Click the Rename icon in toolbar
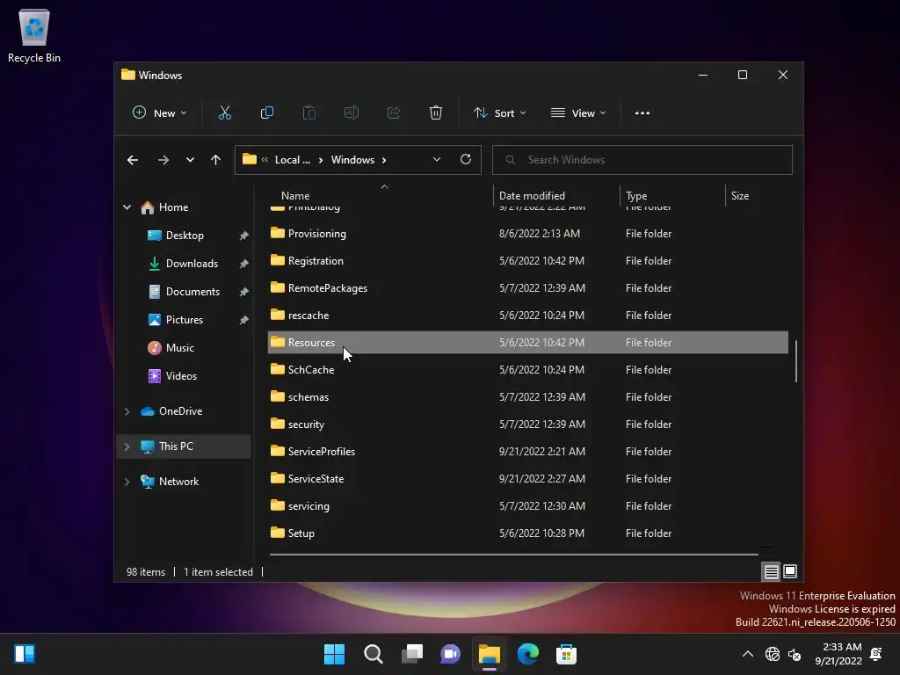This screenshot has height=675, width=900. [x=352, y=113]
